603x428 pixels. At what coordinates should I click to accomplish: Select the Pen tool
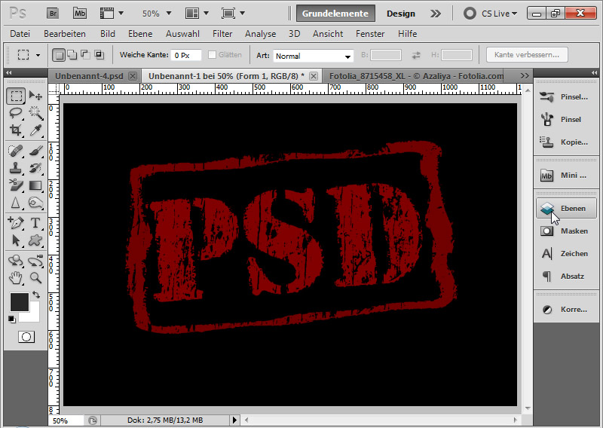point(16,222)
